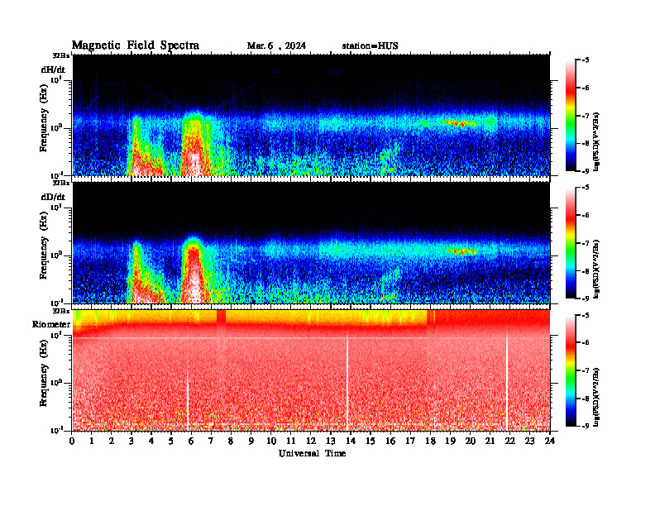The image size is (655, 506).
Task: Click hour 12 tick label on time axis
Action: pos(311,441)
